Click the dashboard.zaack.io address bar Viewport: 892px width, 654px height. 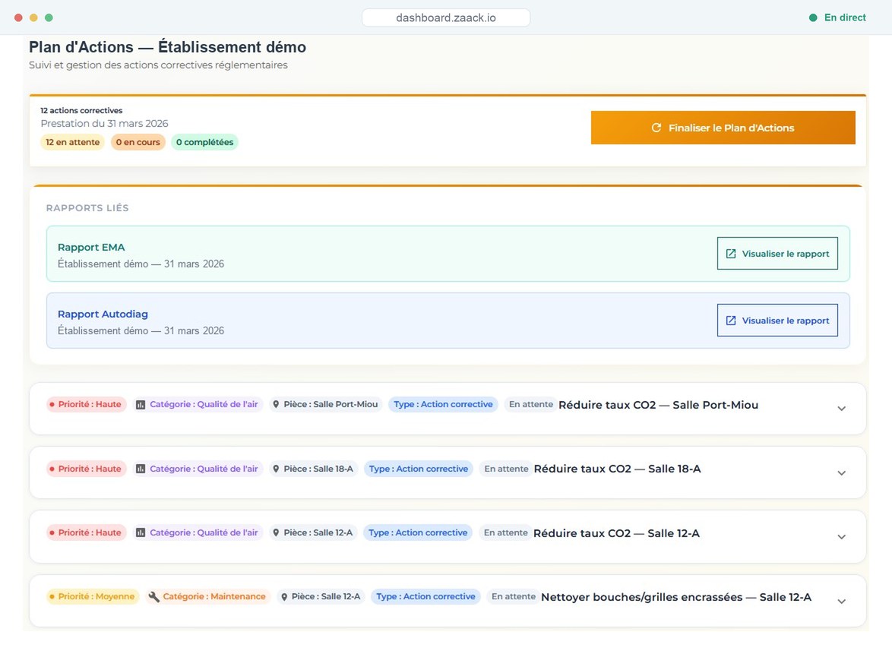pyautogui.click(x=446, y=17)
